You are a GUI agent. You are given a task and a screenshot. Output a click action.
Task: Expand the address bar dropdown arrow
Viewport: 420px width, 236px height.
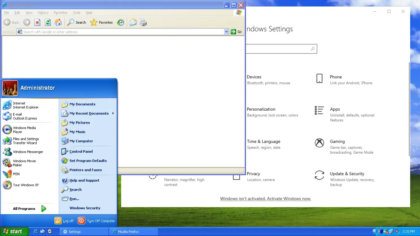coord(227,32)
